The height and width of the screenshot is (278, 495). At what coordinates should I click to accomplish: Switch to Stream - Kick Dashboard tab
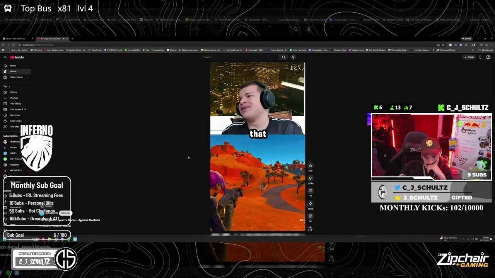tap(18, 39)
